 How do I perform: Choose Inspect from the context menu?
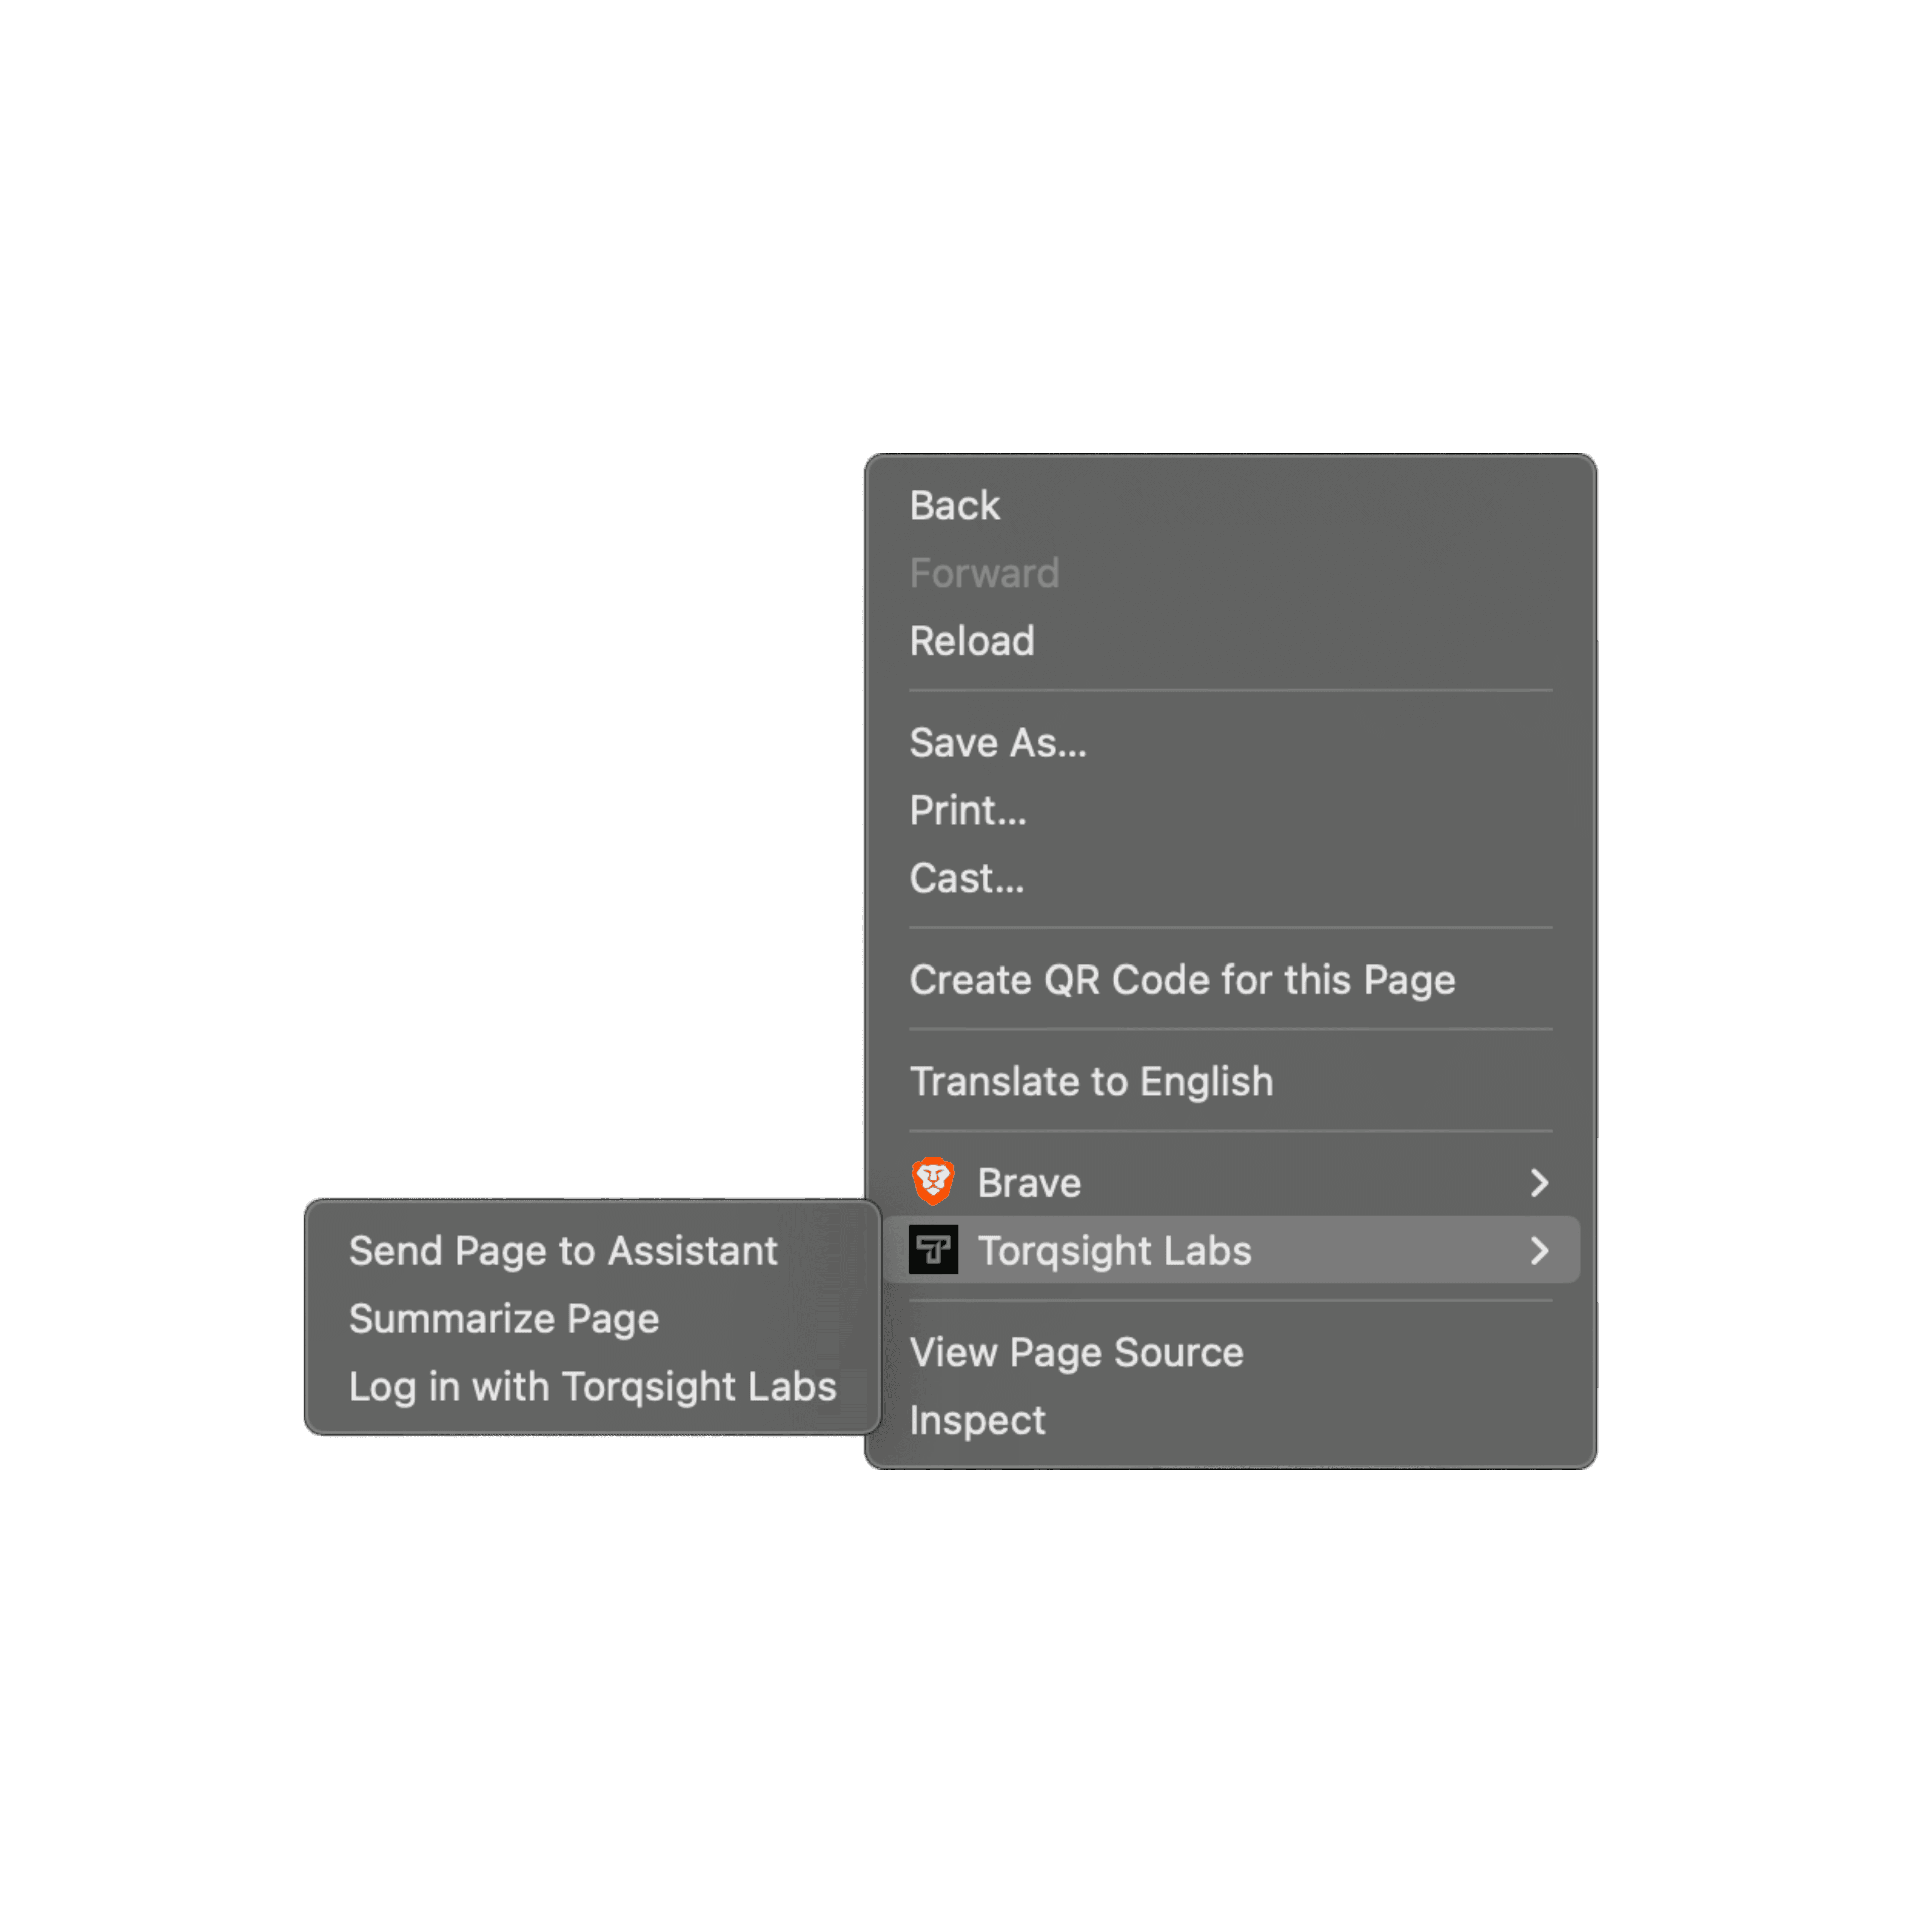click(x=1231, y=1420)
